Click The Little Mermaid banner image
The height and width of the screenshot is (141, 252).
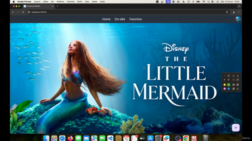[126, 78]
